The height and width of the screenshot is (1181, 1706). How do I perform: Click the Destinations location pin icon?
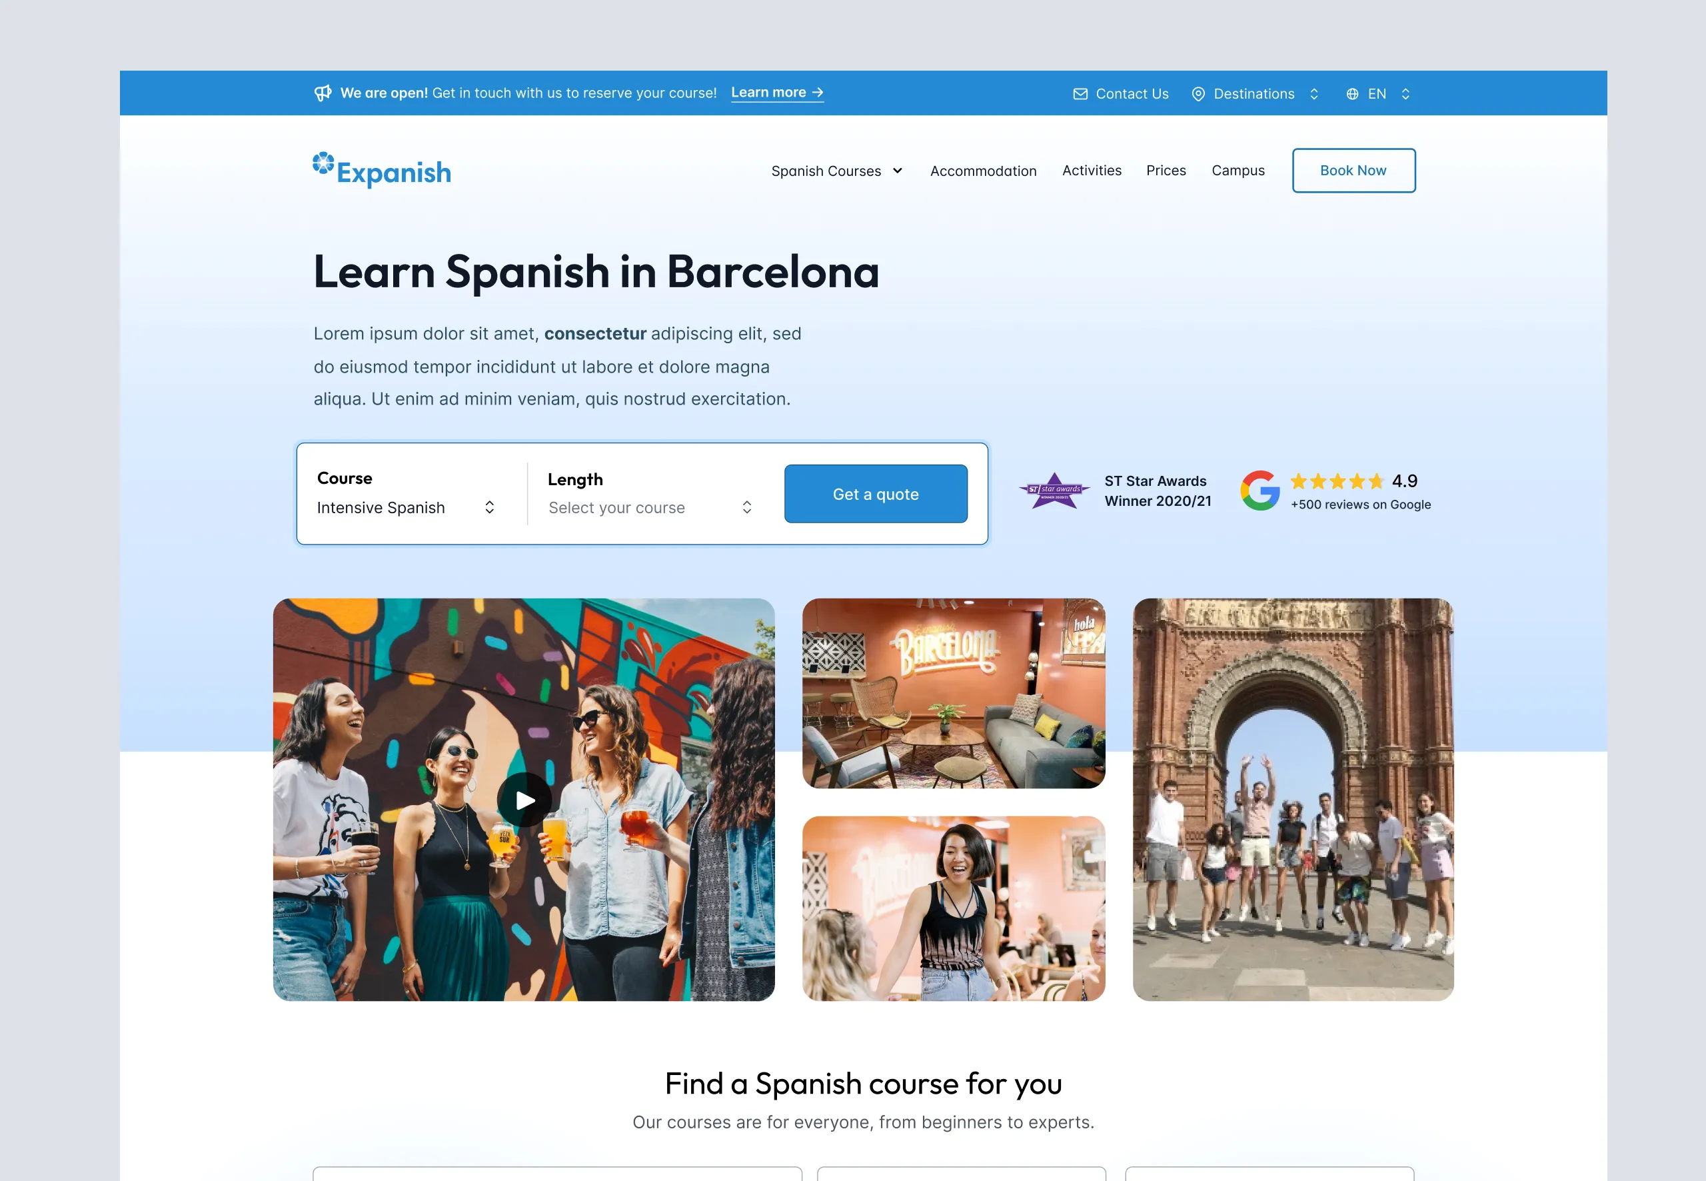[x=1199, y=93]
